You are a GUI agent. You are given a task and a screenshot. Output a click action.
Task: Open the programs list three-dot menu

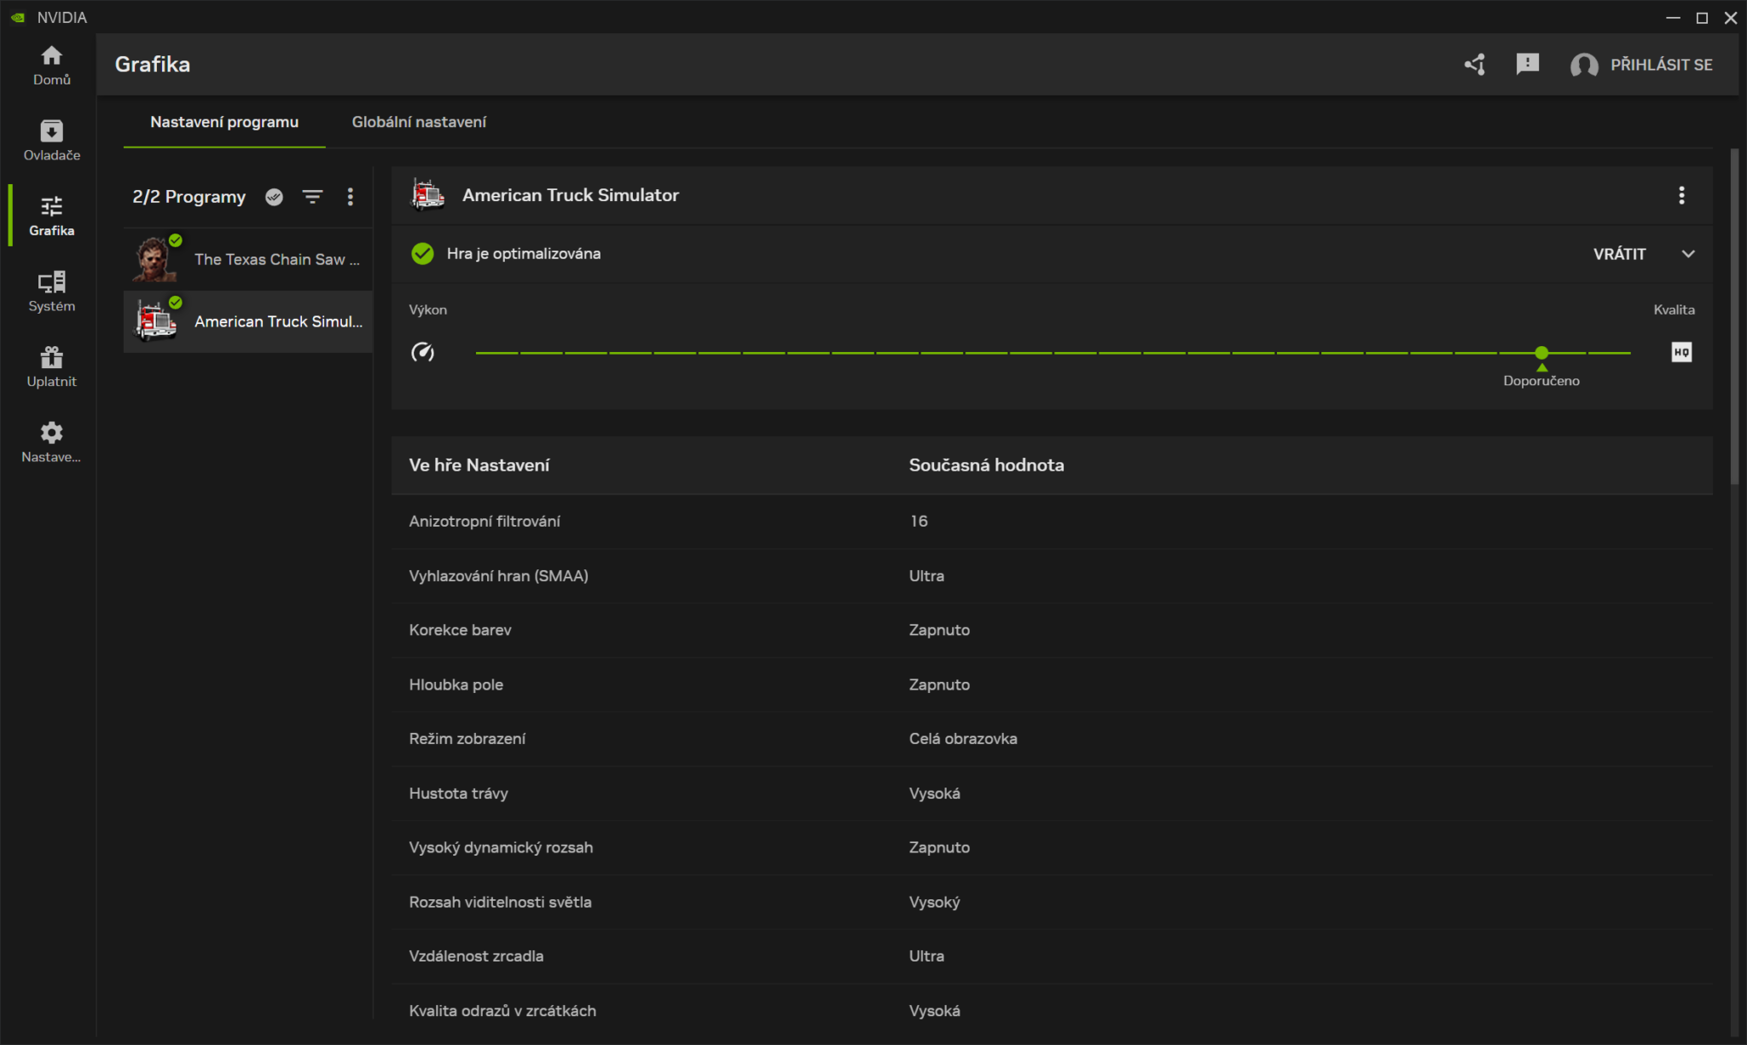pos(351,197)
